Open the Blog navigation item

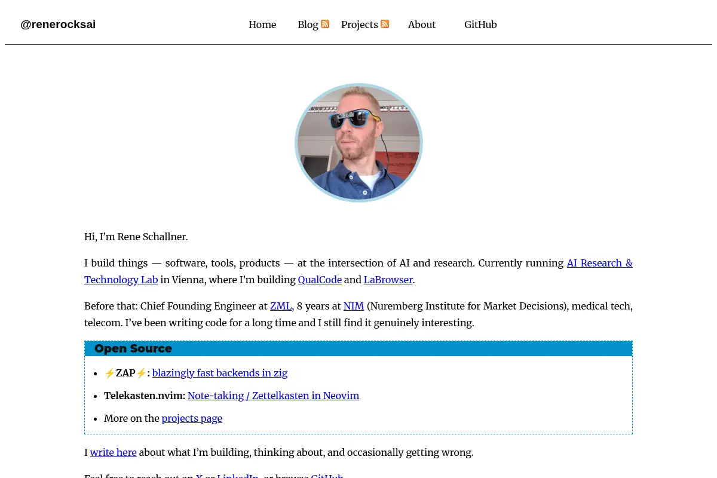[308, 24]
